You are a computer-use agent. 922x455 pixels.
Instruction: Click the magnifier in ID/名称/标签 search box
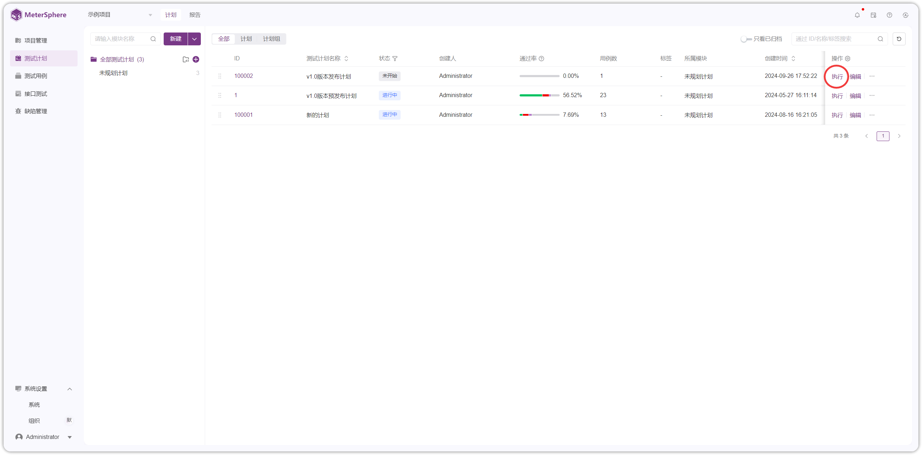click(881, 39)
